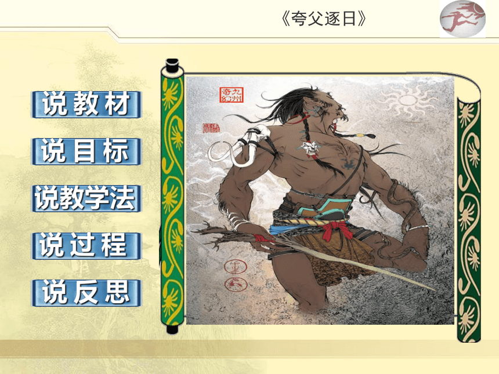Click the lower oval red seal stamp
The image size is (499, 374).
(x=236, y=284)
